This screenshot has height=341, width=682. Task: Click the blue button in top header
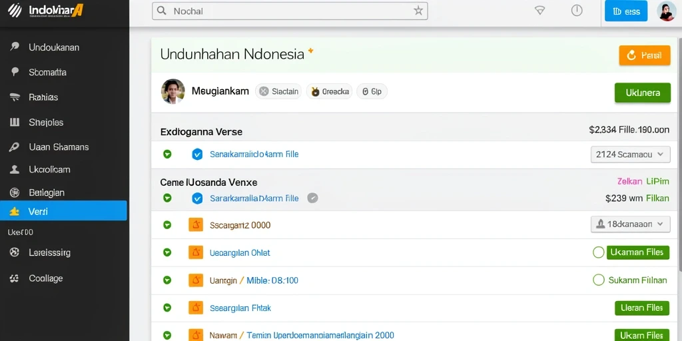click(626, 11)
